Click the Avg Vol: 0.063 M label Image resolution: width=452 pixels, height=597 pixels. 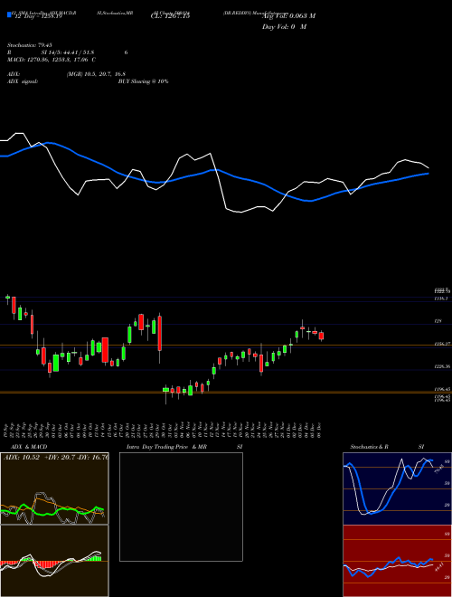tap(288, 16)
